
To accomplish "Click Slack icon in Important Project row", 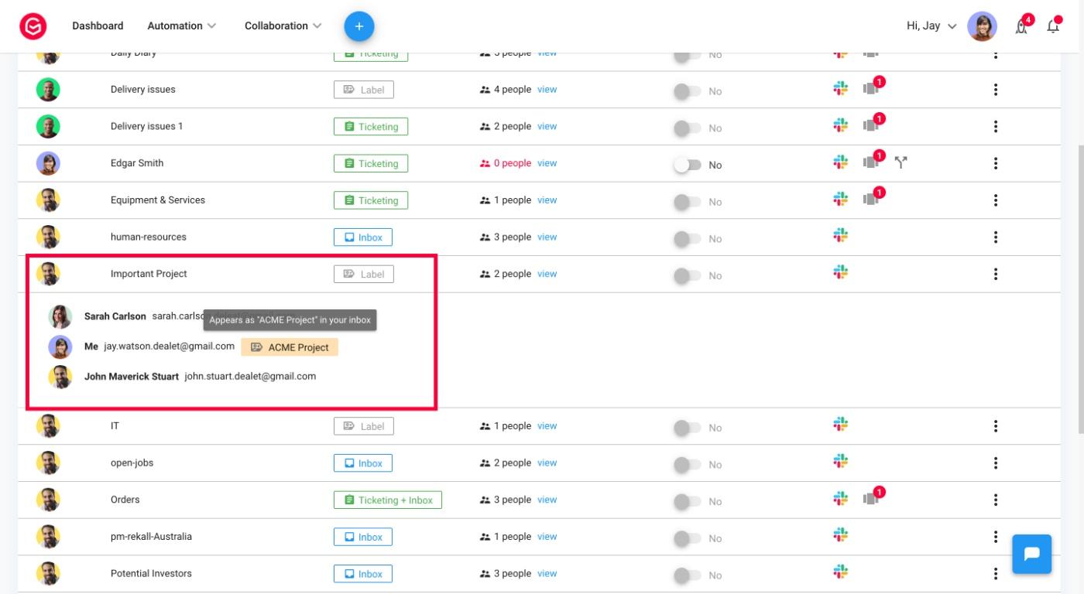I will click(841, 271).
